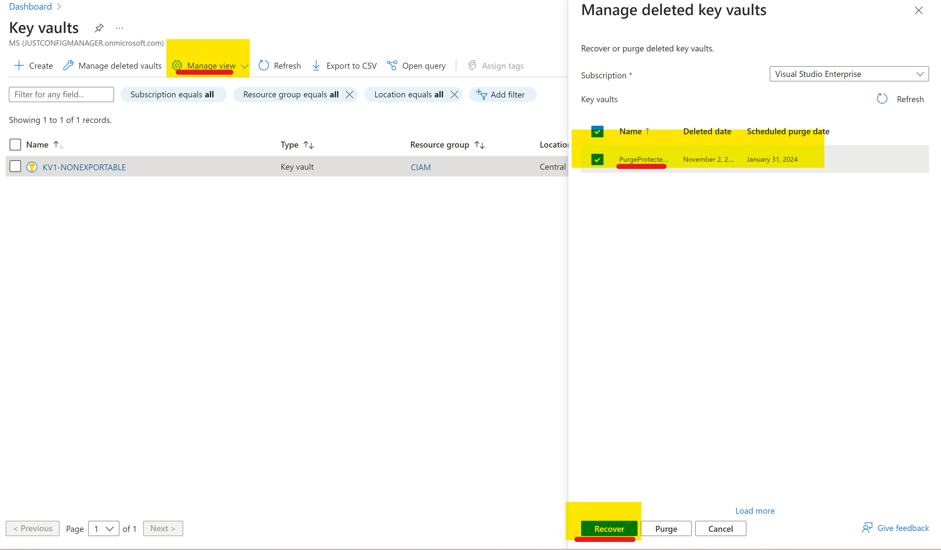Open Add filter

(503, 95)
